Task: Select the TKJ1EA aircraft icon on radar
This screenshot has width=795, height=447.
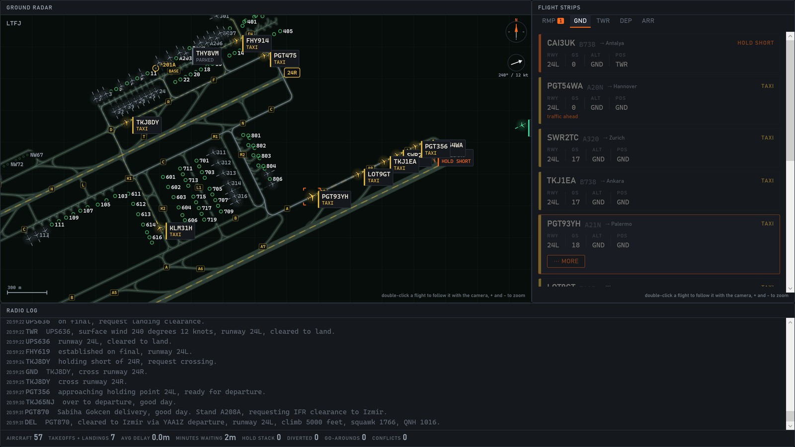Action: point(384,161)
